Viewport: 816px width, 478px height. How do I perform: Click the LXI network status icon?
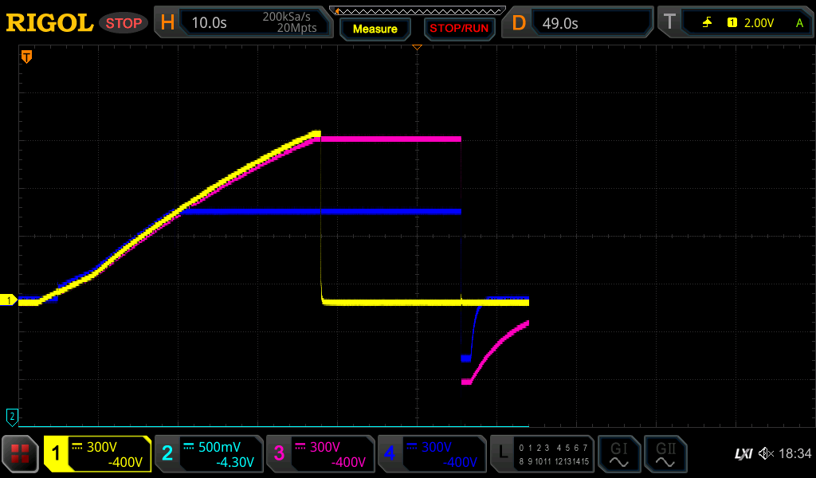(743, 454)
